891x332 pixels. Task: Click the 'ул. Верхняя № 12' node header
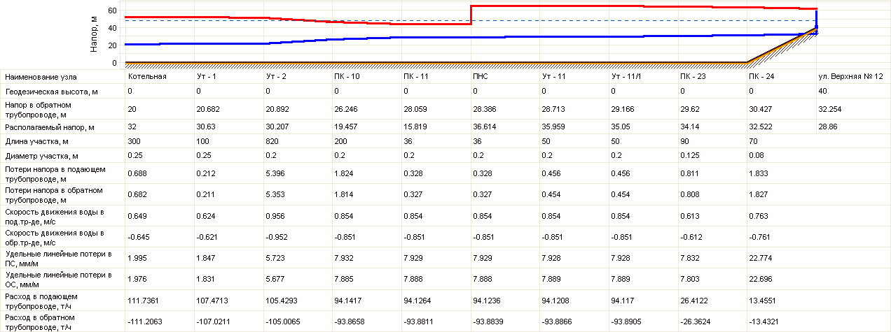click(x=850, y=76)
